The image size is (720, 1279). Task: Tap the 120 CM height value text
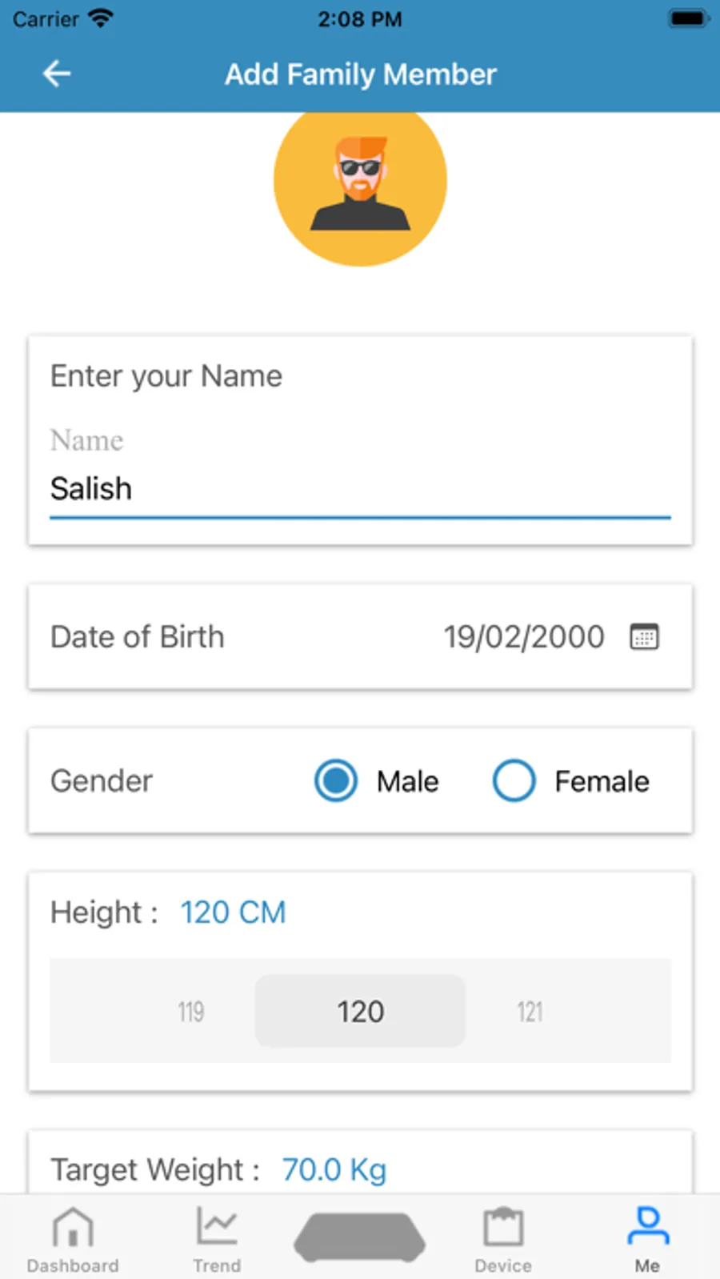(233, 912)
